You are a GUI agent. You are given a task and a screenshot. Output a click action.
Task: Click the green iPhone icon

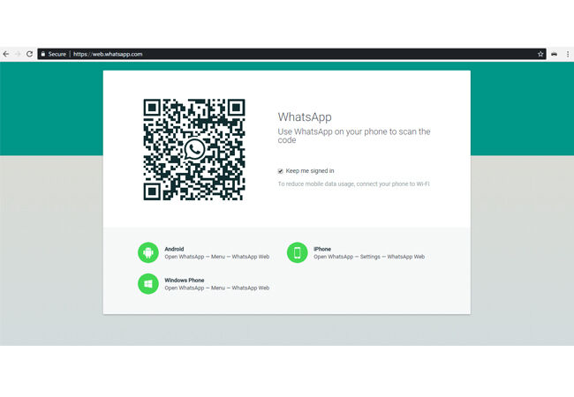[x=298, y=252]
